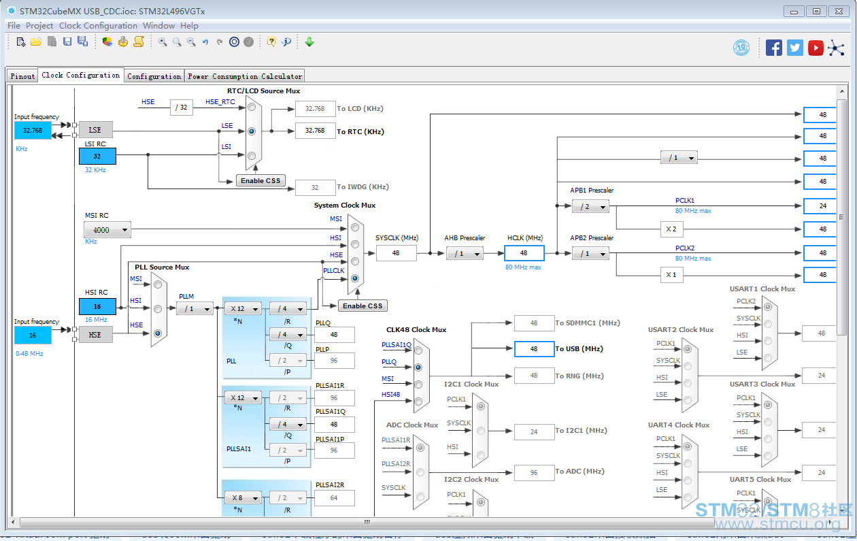This screenshot has width=857, height=541.
Task: Open the APB2 Prescaler /1 dropdown
Action: point(590,253)
